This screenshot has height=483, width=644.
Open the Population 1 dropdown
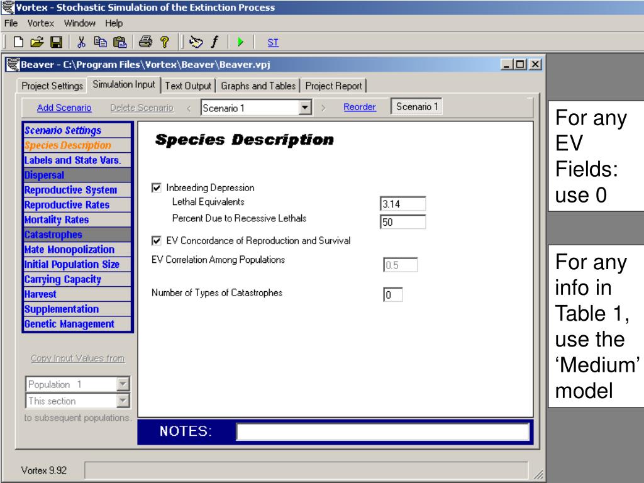[123, 385]
